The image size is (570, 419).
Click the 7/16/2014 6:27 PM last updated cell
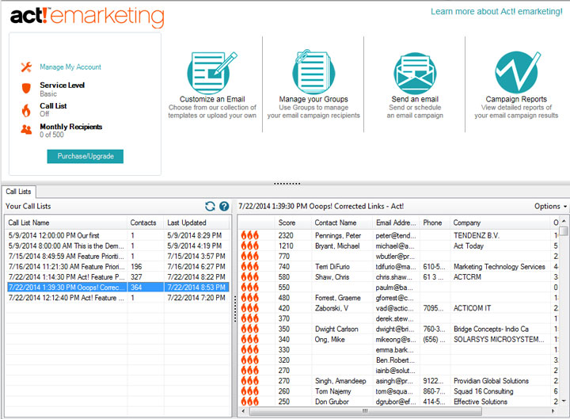click(x=196, y=267)
